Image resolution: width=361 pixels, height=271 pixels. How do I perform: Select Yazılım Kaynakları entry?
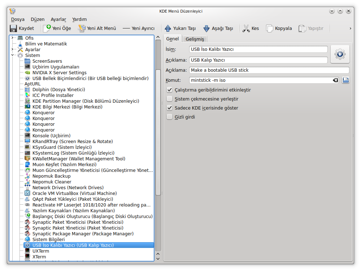coord(73,210)
